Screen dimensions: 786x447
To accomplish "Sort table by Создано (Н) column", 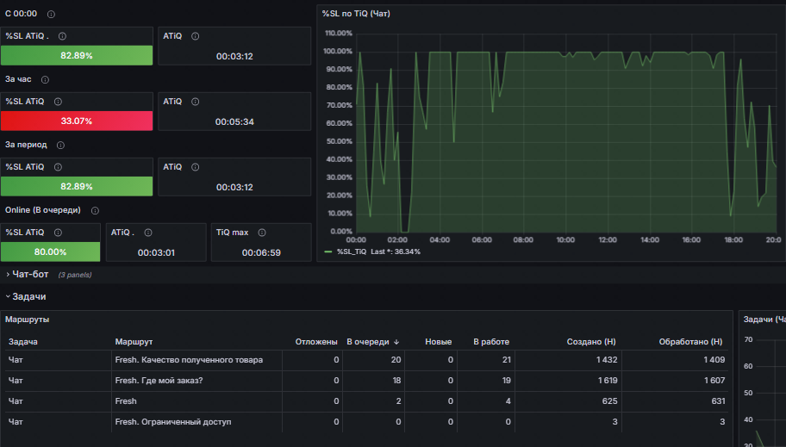I will 591,342.
